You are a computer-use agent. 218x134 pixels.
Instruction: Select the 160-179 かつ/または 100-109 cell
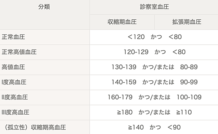click(x=154, y=97)
